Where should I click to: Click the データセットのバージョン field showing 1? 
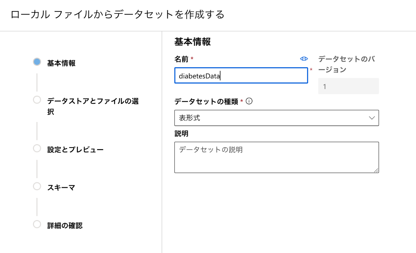pos(348,86)
